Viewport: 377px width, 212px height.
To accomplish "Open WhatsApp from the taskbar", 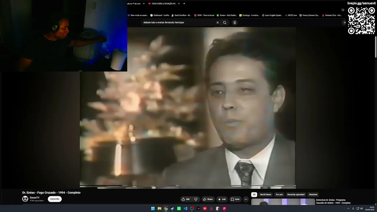I will pos(179,208).
